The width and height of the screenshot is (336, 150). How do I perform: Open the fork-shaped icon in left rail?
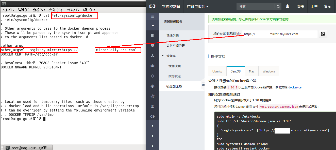153,106
